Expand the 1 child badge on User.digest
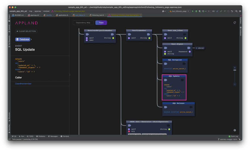The width and height of the screenshot is (250, 151). (x=200, y=48)
